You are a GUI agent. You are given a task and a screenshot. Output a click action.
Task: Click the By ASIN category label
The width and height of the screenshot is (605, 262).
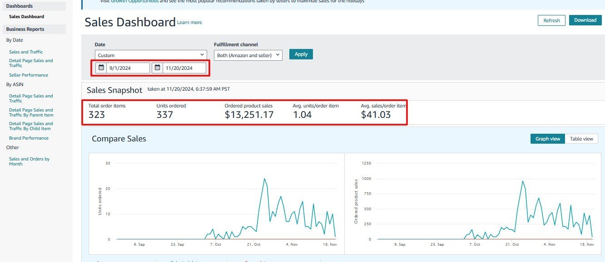[x=15, y=84]
